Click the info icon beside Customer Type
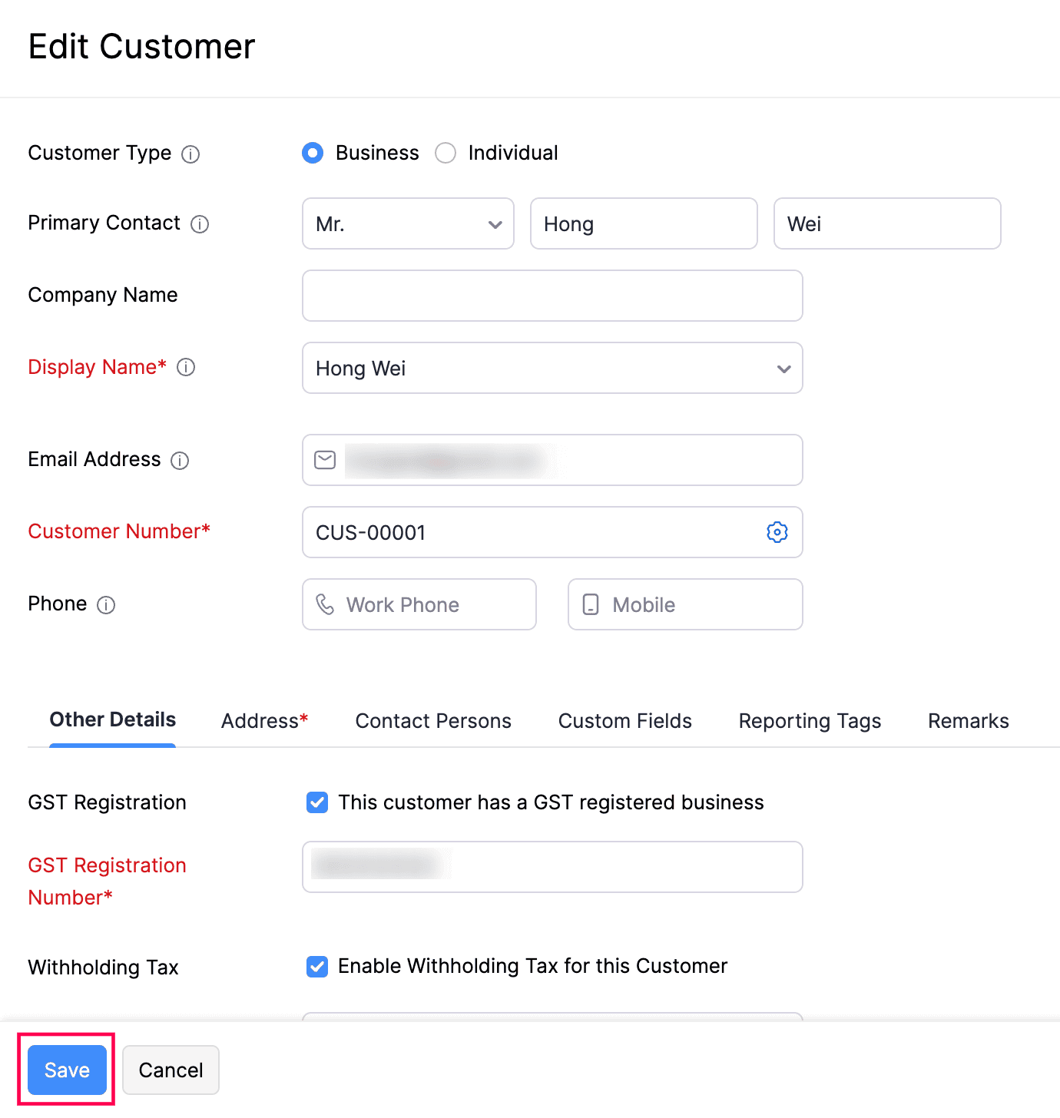This screenshot has height=1118, width=1060. (191, 154)
